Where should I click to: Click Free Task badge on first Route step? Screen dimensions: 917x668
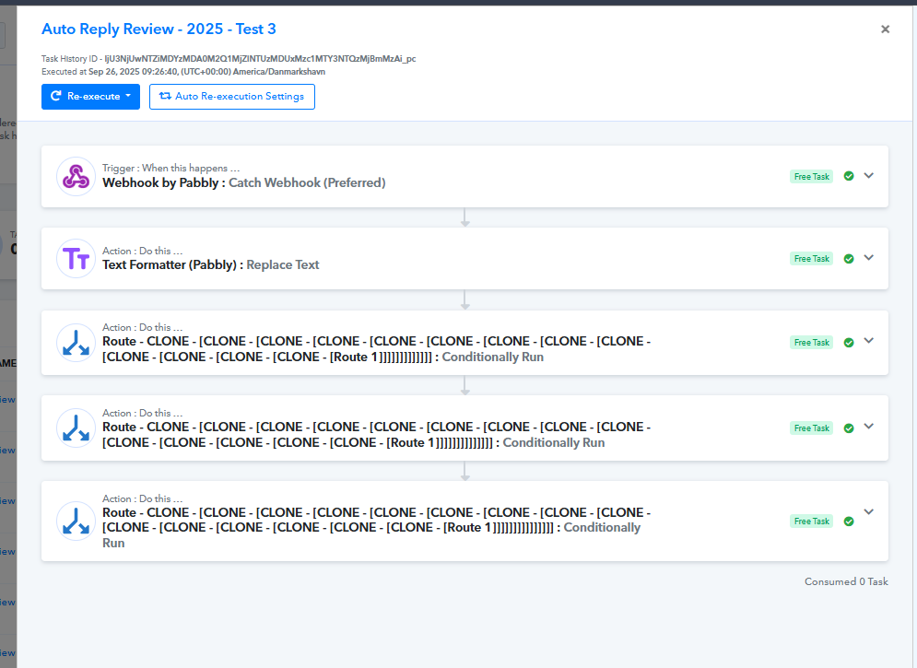click(811, 343)
